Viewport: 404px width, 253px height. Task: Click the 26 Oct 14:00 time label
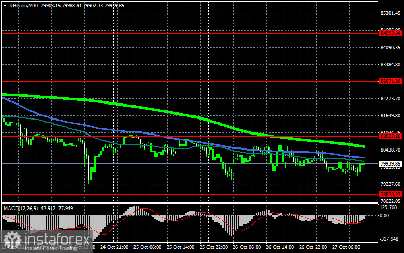(x=280, y=247)
